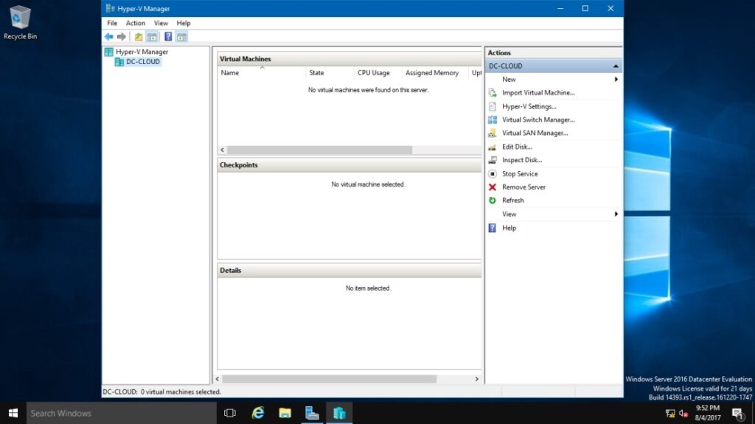This screenshot has width=755, height=424.
Task: Click the Edit Disk icon
Action: (492, 147)
